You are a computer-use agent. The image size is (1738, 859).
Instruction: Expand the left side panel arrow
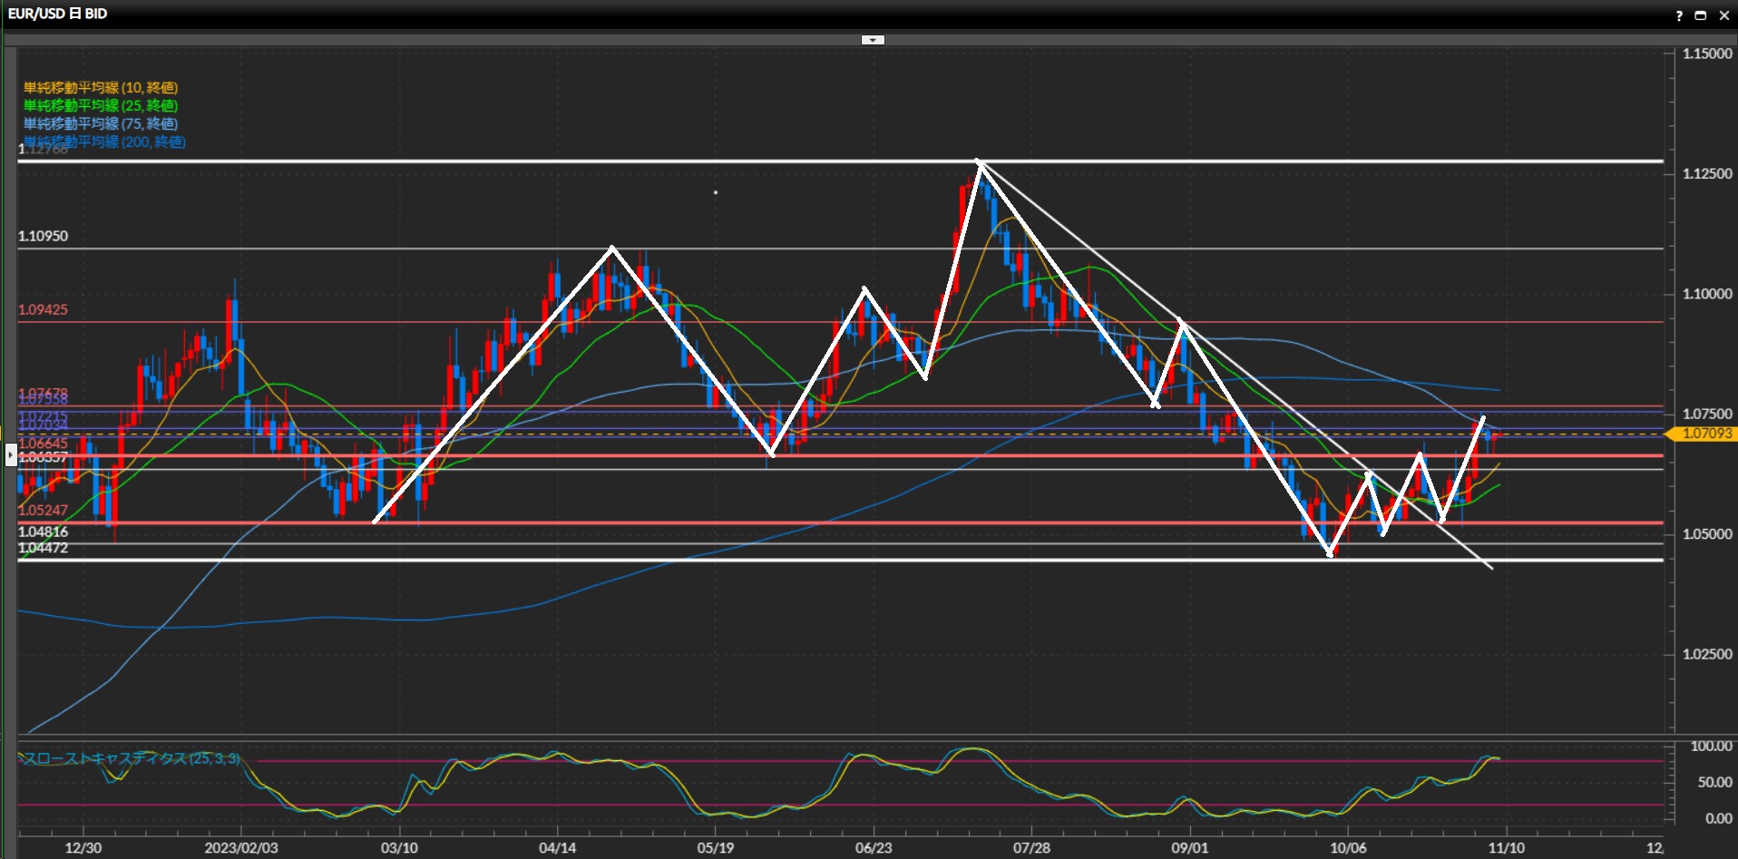[x=11, y=454]
